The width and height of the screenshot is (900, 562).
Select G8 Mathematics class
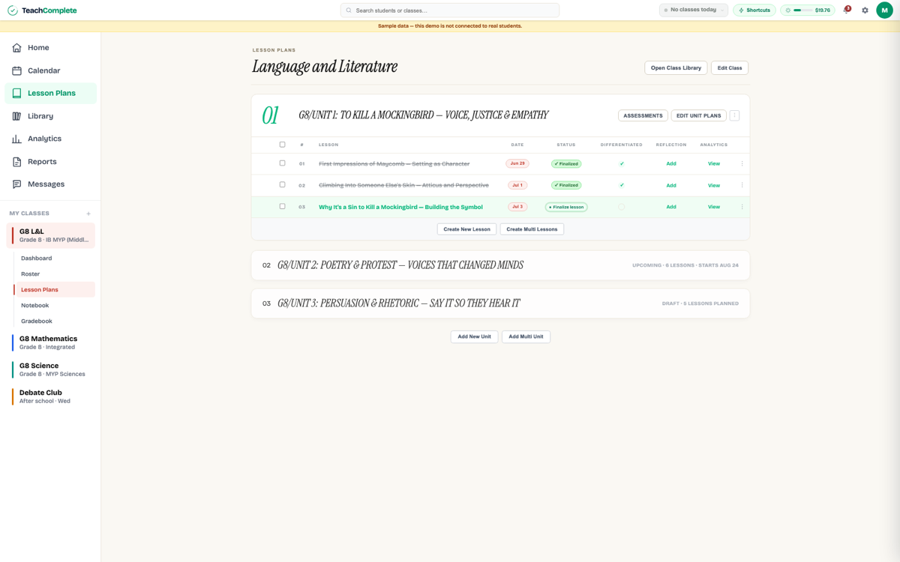click(x=50, y=342)
